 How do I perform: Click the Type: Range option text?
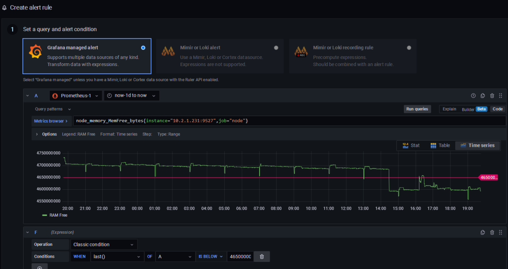click(x=169, y=134)
